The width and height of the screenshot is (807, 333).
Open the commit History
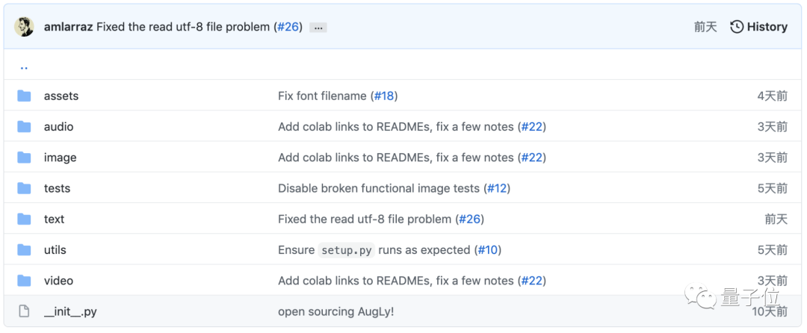758,27
